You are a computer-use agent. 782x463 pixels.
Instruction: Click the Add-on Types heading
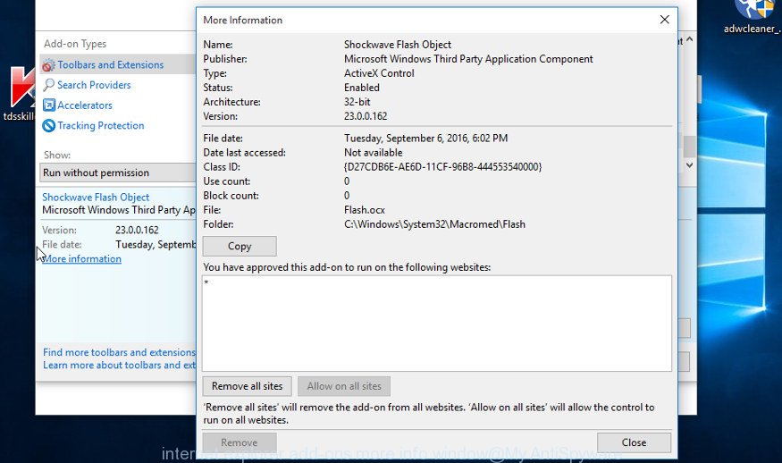pyautogui.click(x=75, y=44)
